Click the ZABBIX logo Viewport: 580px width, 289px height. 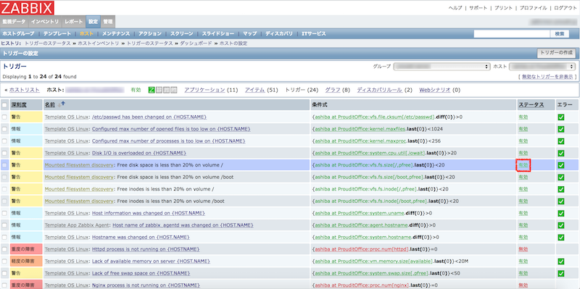[x=27, y=8]
